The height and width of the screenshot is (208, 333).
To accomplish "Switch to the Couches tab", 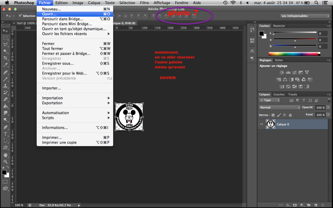I will point(279,95).
